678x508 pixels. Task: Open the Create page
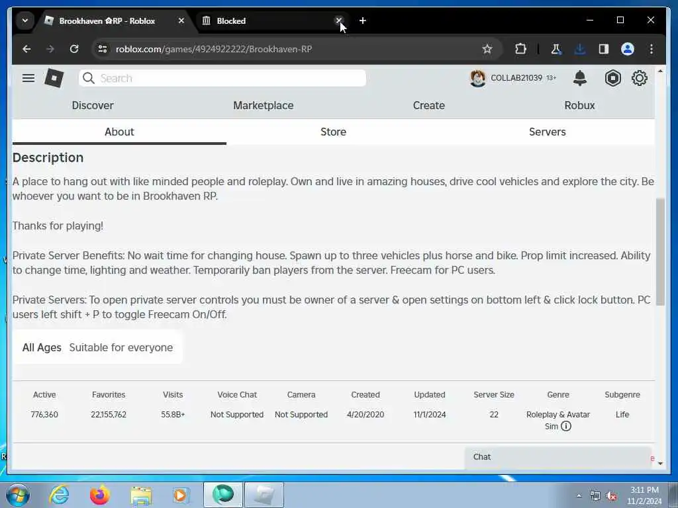428,105
